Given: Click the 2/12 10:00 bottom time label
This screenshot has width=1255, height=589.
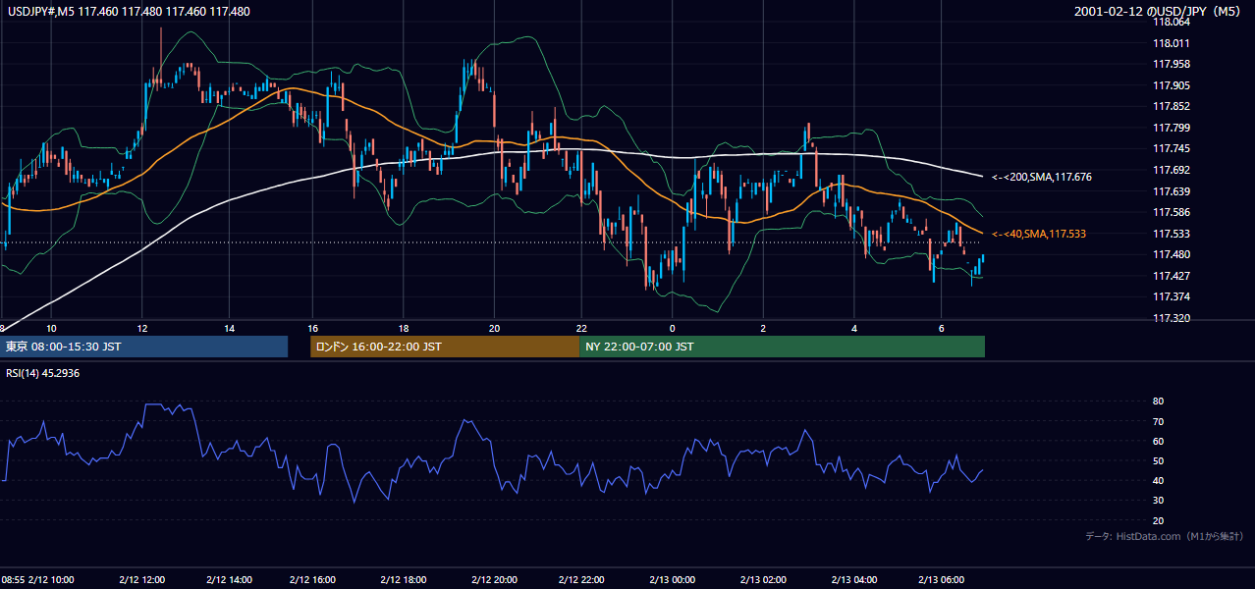Looking at the screenshot, I should click(52, 579).
